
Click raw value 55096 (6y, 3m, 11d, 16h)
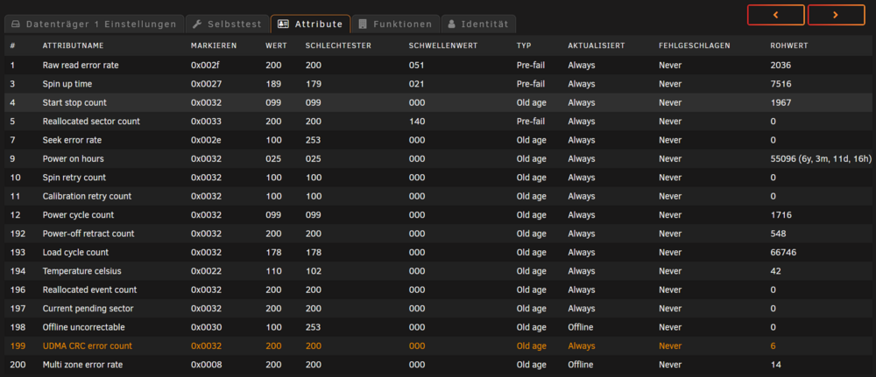821,159
